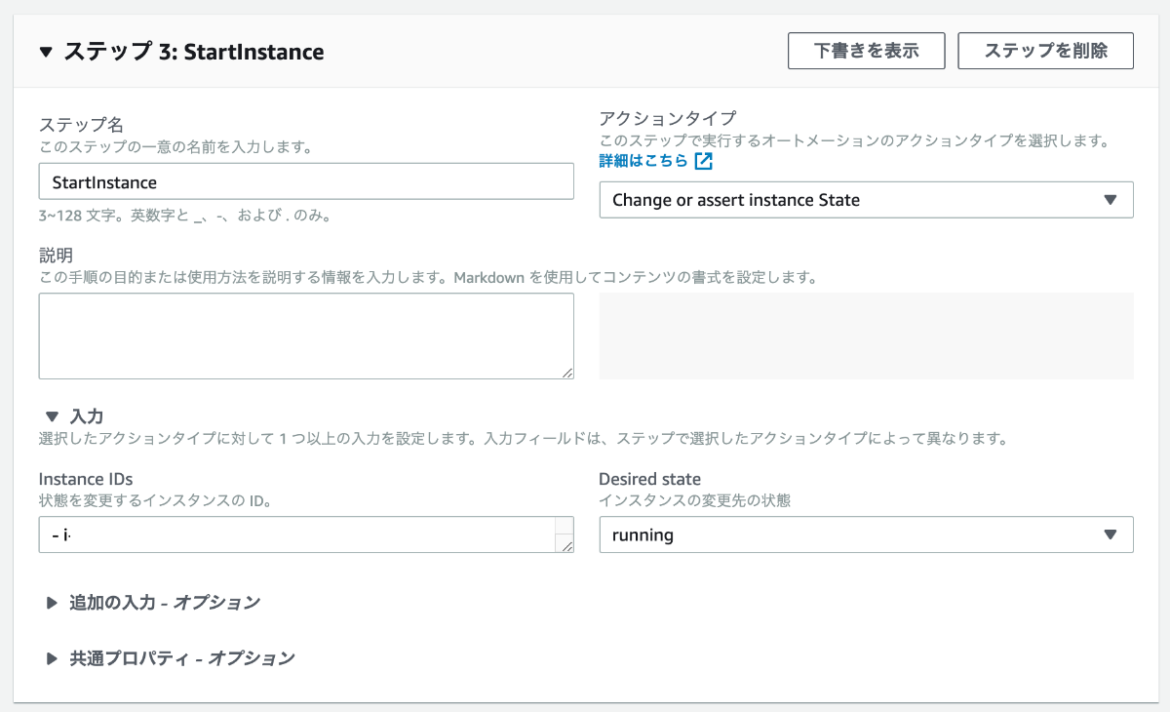This screenshot has height=712, width=1170.
Task: Click the Instance IDs label
Action: [x=86, y=479]
